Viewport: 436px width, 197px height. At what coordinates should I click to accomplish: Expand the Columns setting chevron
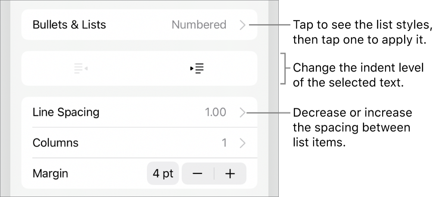(243, 143)
